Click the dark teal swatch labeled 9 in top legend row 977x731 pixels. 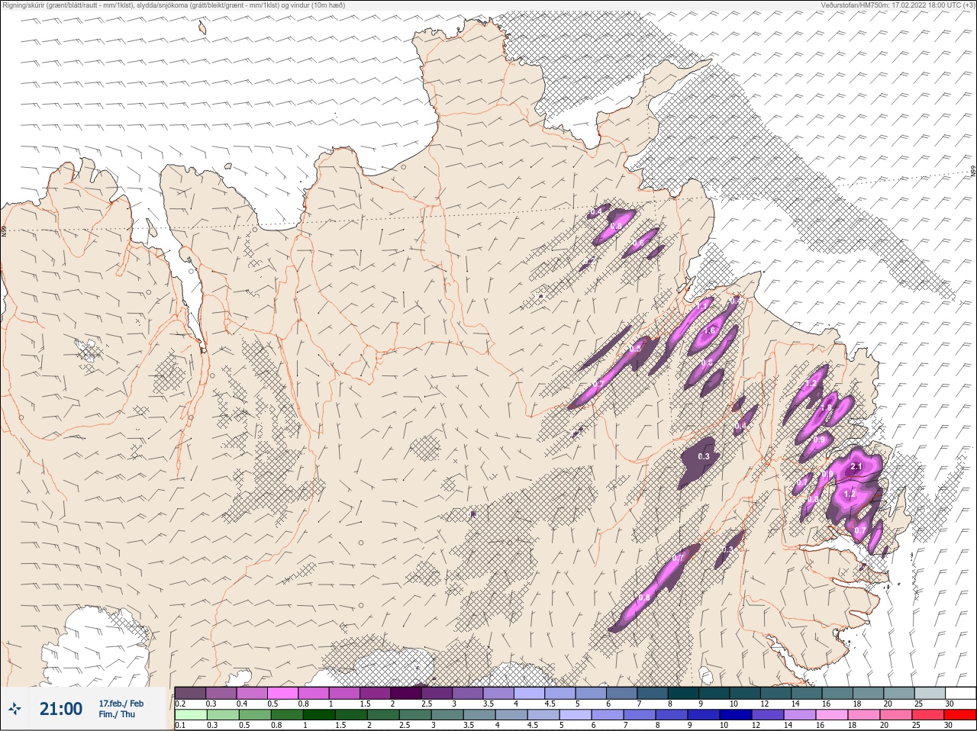(714, 693)
